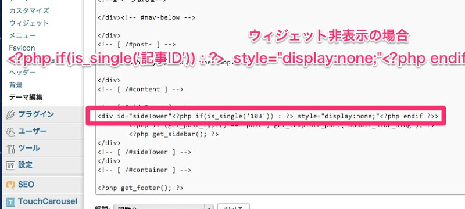Open ウィジェット submenu item
This screenshot has height=209, width=465.
28,23
